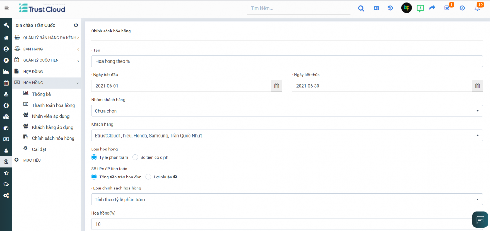490x231 pixels.
Task: Open the start date calendar picker
Action: [x=277, y=86]
